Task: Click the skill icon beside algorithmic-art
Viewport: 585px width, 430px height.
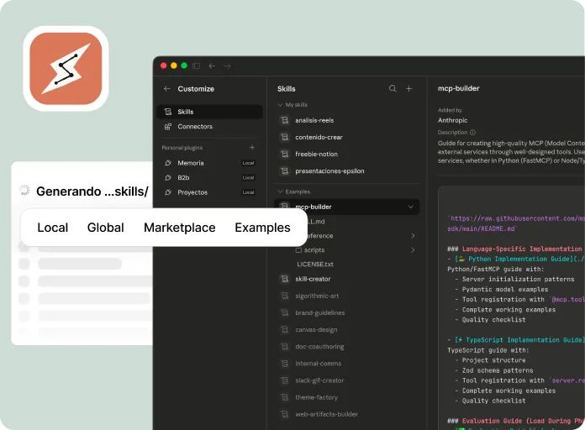Action: point(285,296)
